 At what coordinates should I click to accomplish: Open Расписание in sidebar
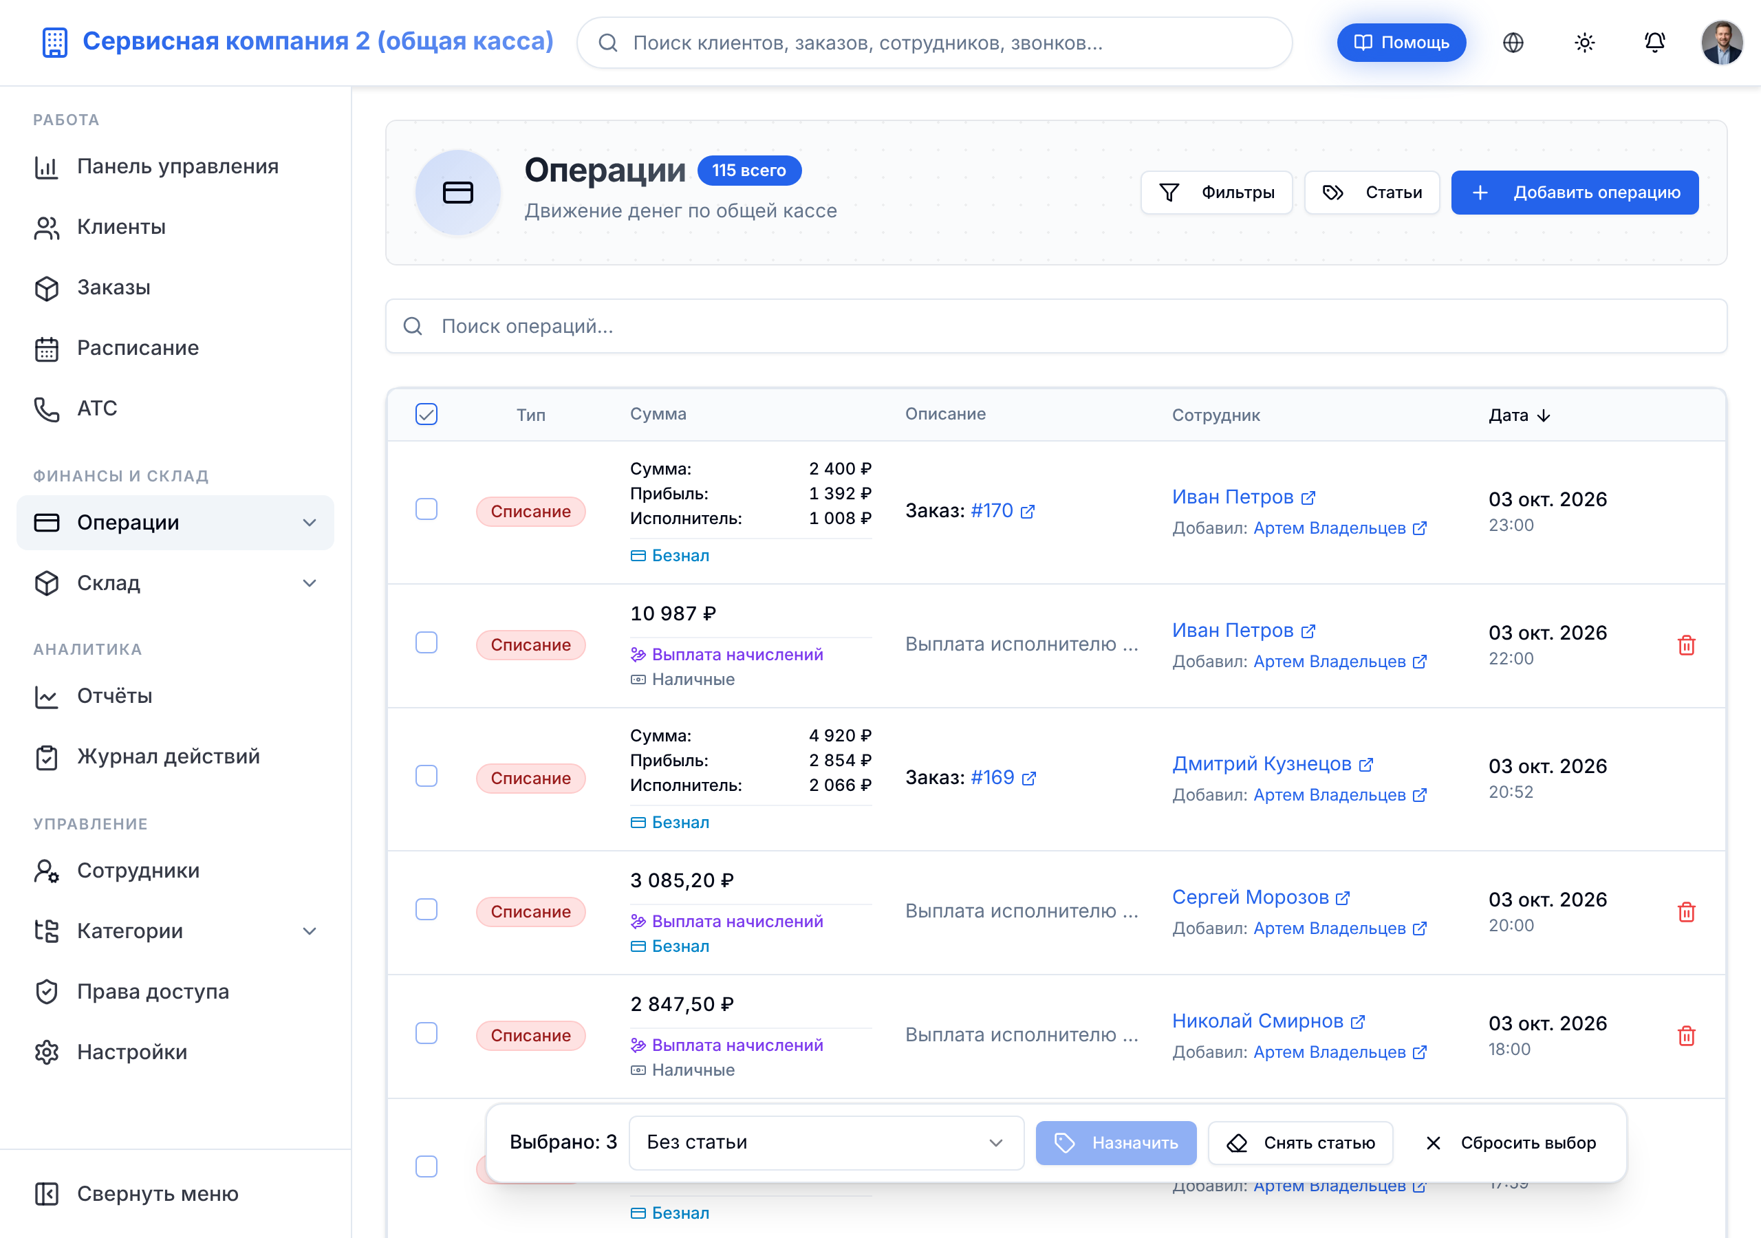coord(175,349)
